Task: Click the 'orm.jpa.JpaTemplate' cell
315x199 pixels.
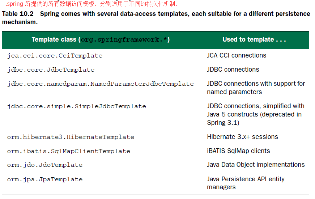Action: pos(45,179)
